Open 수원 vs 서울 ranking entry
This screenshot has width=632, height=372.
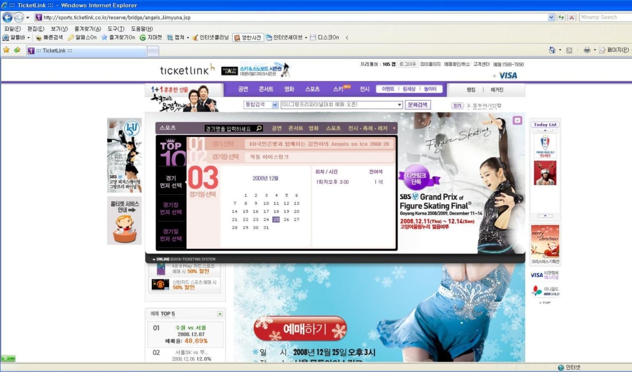191,328
